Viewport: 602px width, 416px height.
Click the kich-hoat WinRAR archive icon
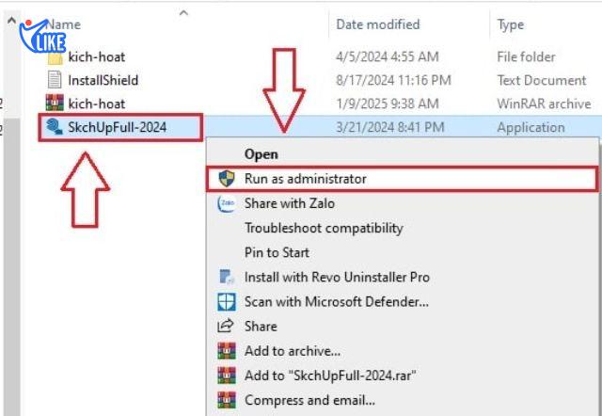(55, 104)
